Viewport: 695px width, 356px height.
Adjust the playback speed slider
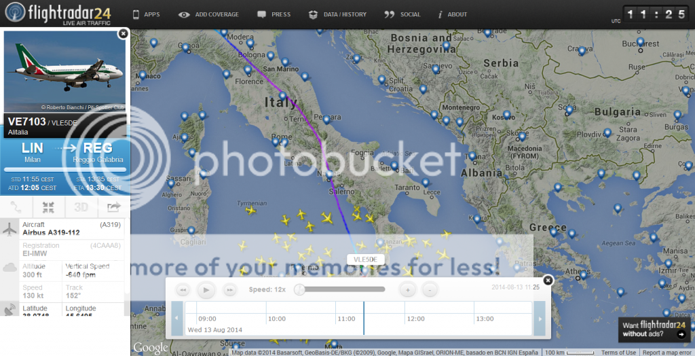coord(299,290)
